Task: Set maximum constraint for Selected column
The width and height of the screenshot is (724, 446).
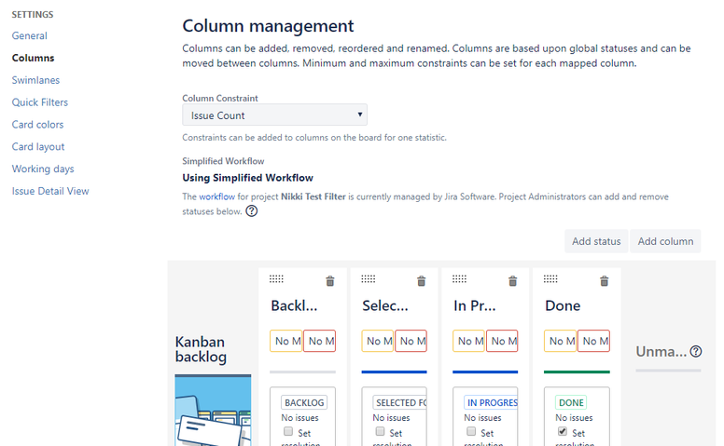Action: point(411,341)
